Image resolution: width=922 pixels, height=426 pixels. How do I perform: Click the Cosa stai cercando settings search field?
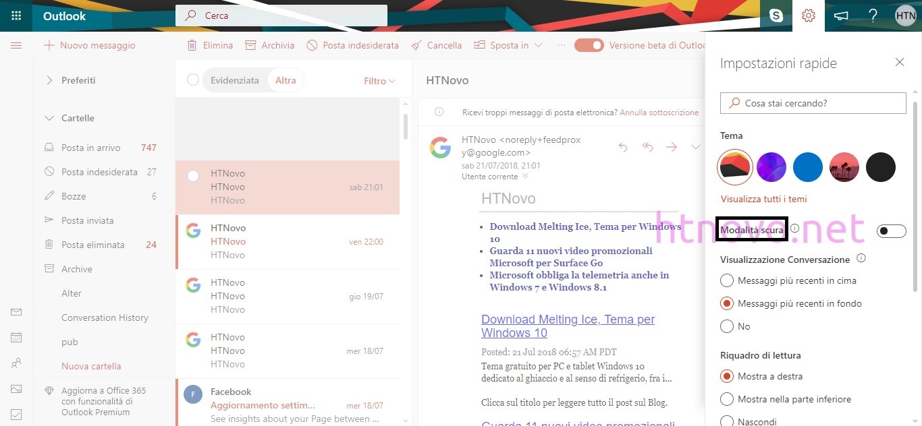813,103
